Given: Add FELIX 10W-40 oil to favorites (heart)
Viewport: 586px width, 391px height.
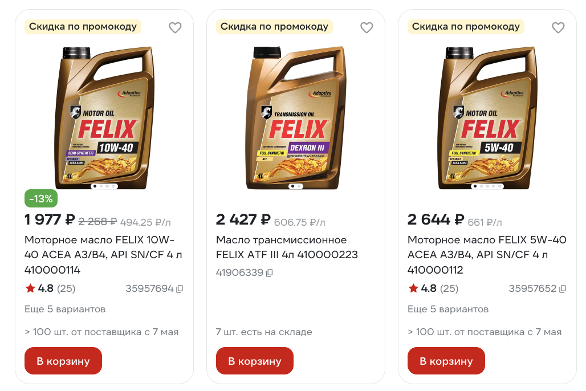Looking at the screenshot, I should click(175, 27).
